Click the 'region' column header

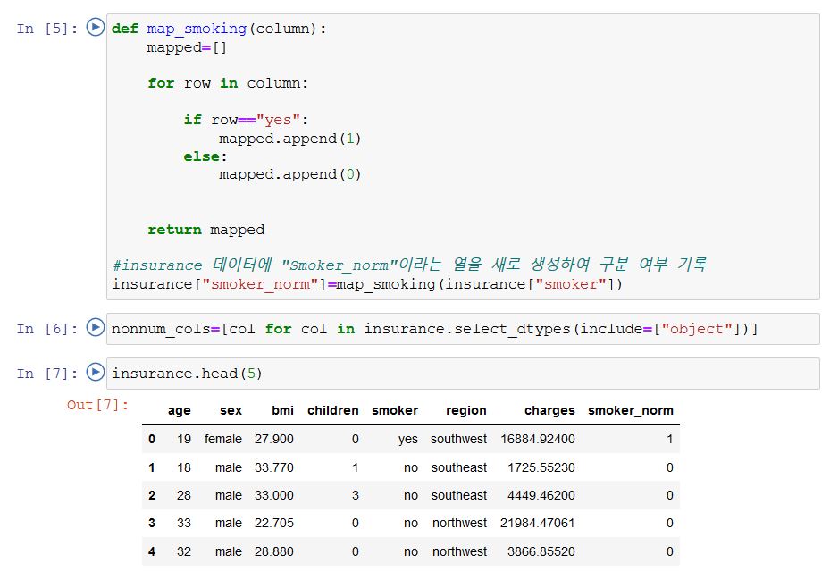click(x=465, y=410)
